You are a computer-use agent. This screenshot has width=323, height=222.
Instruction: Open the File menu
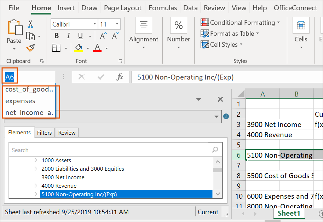pos(14,8)
